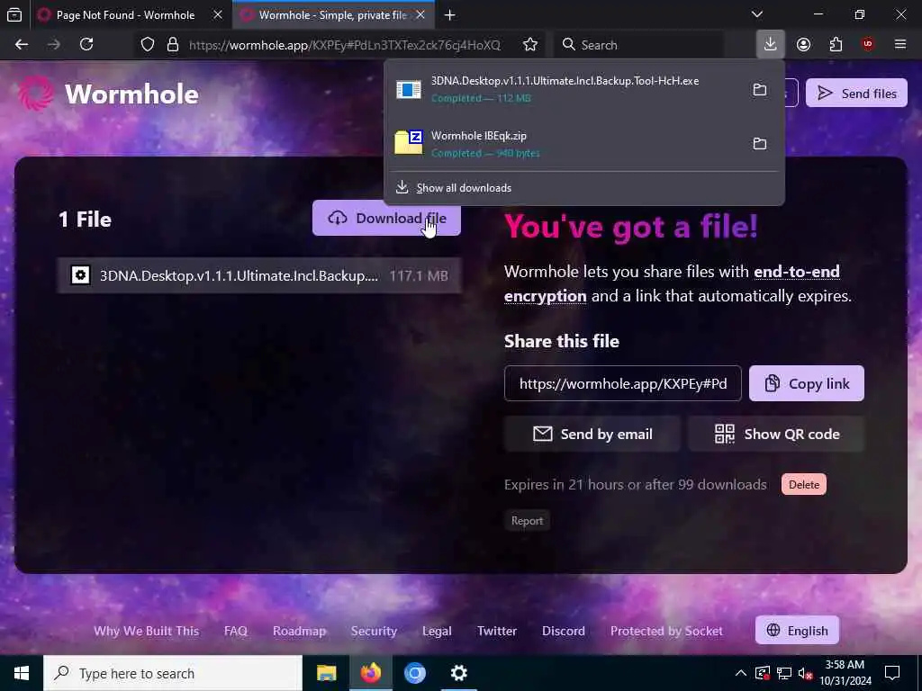922x691 pixels.
Task: Click the zip archive icon in downloads
Action: point(409,143)
